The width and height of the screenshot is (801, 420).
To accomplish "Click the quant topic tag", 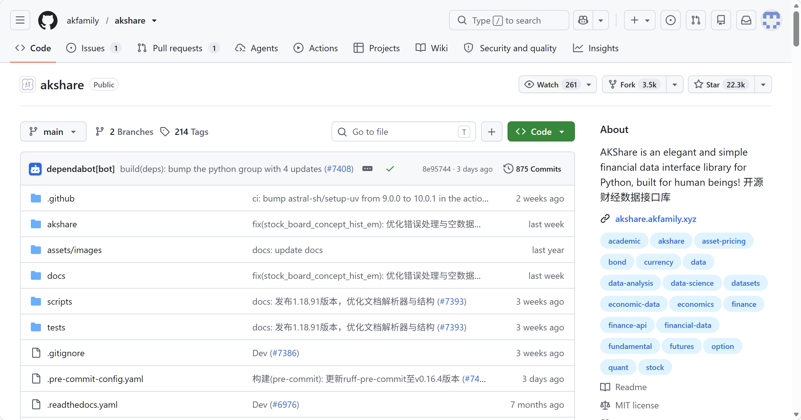I will (x=618, y=367).
